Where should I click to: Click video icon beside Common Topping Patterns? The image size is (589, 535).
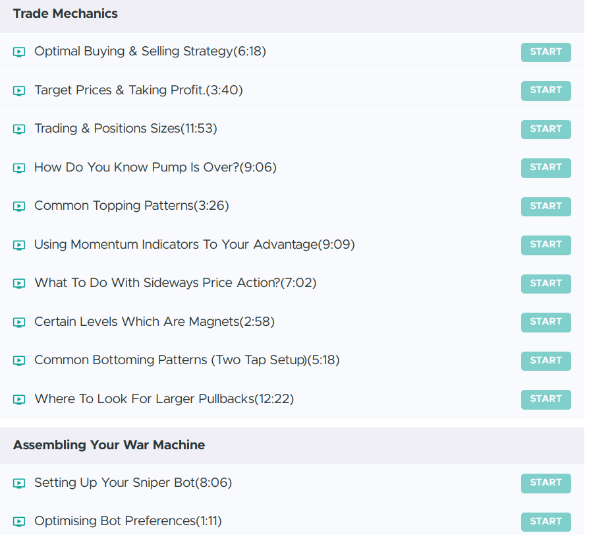click(x=19, y=206)
